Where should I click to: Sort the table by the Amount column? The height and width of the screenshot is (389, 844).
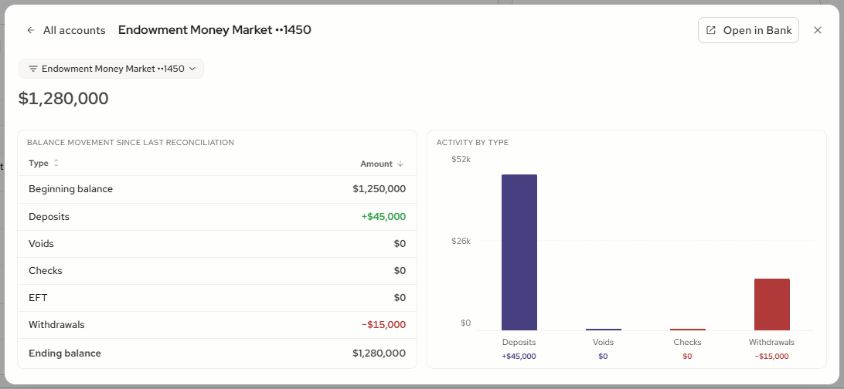(382, 164)
